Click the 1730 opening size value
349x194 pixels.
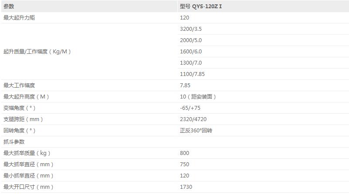pyautogui.click(x=186, y=187)
